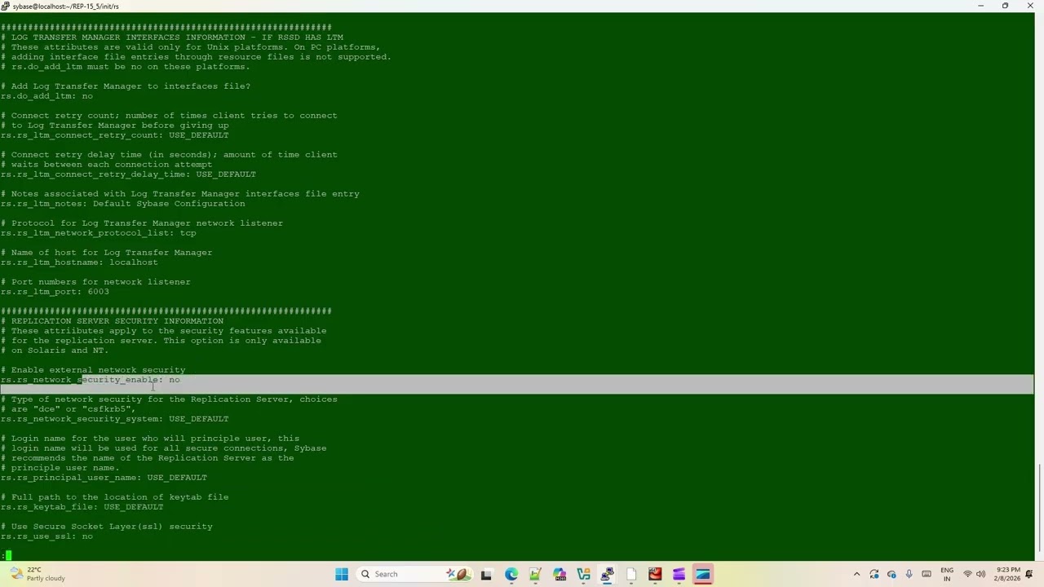Click 'rs.rs_network_security_system: USE_DEFAULT' line
1044x587 pixels.
(x=115, y=419)
